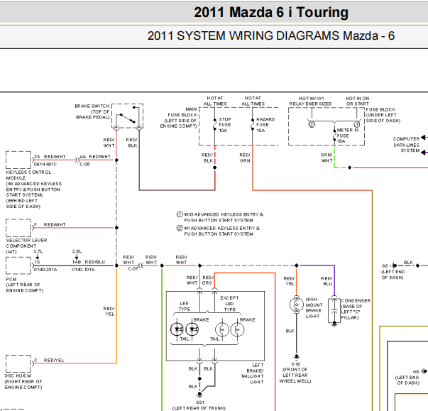Click the splice dot below RED/BLK under STOP fuse
This screenshot has height=411, width=428.
[215, 168]
